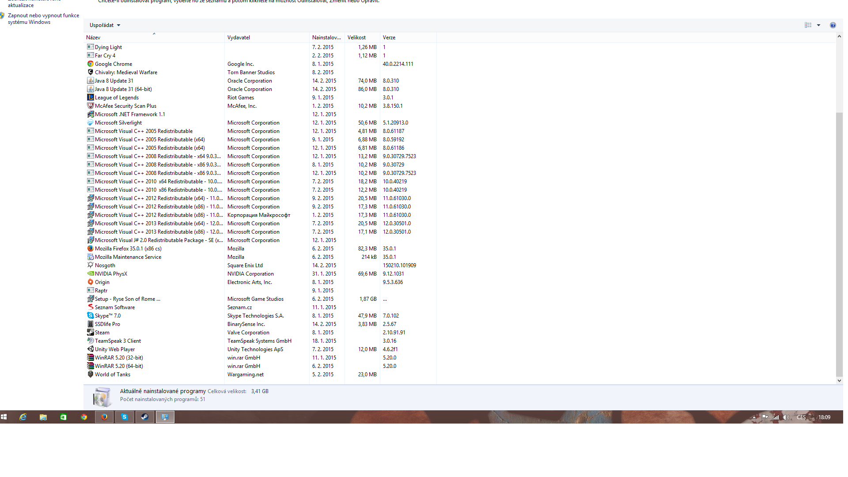Select the League of Legends icon
Screen dimensions: 848x477
click(90, 98)
